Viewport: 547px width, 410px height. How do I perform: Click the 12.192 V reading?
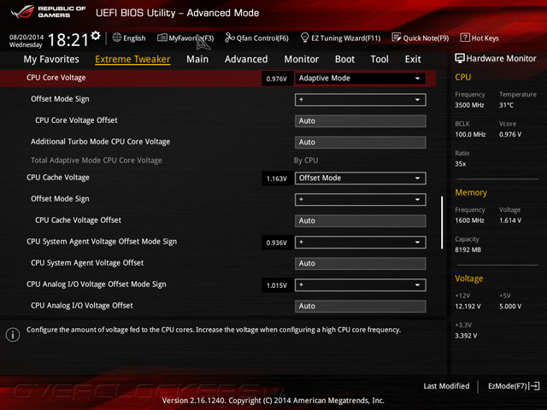[468, 307]
